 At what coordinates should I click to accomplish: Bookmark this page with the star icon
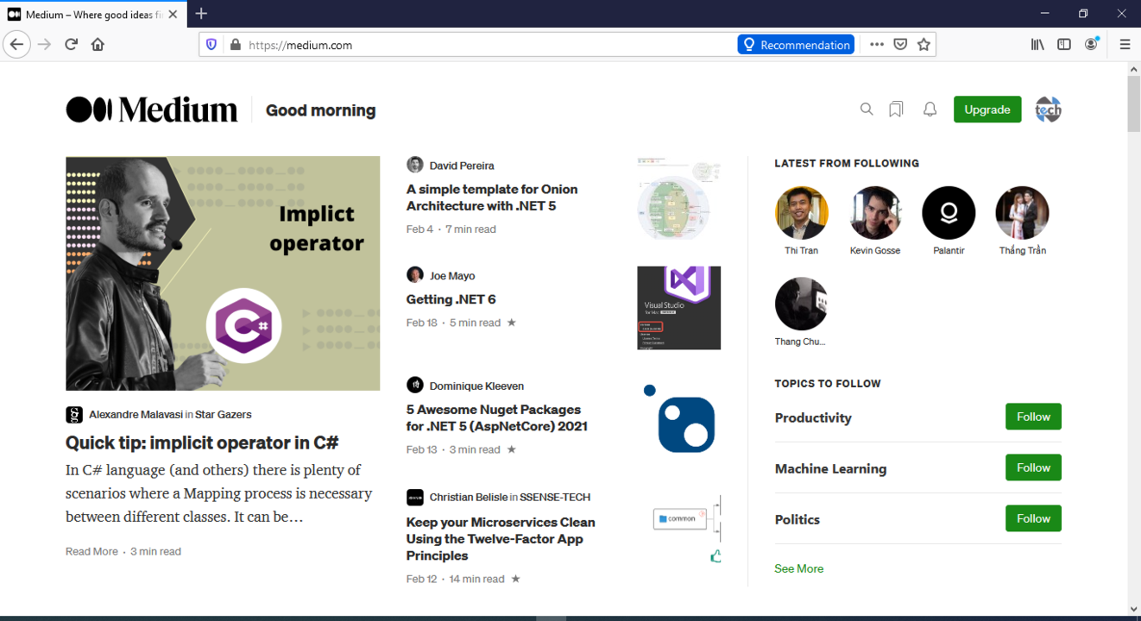(924, 45)
